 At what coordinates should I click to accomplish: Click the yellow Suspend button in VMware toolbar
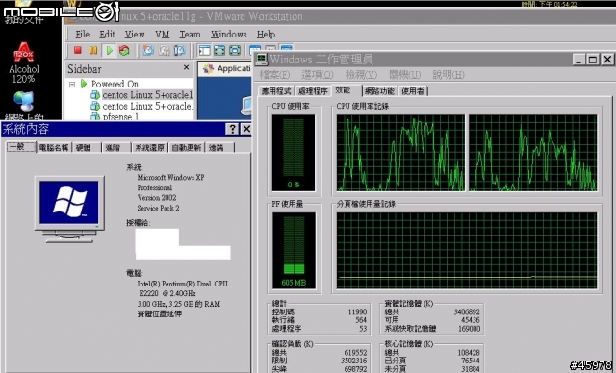pos(93,50)
